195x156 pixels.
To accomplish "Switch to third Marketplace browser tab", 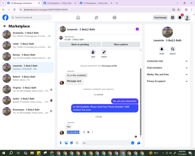I will [96, 3].
